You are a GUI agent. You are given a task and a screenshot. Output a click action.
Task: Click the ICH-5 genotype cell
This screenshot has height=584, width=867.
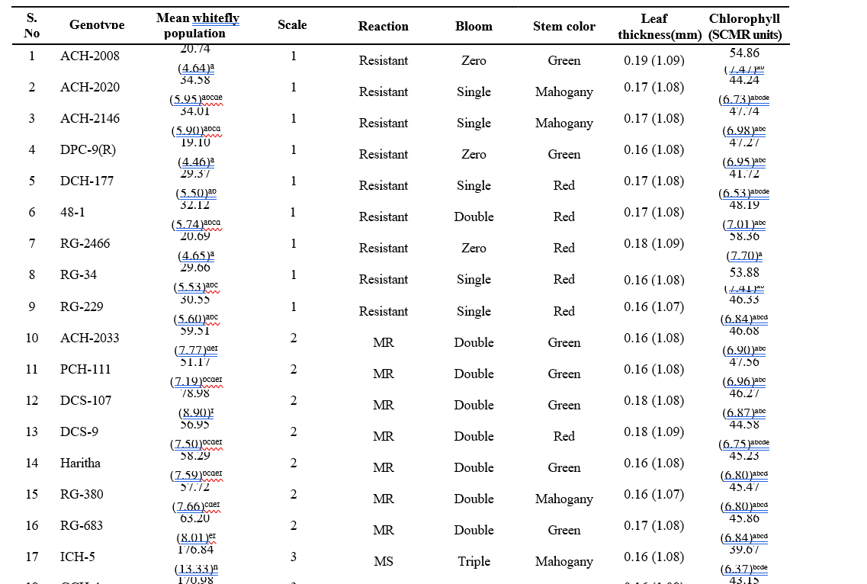pos(78,557)
